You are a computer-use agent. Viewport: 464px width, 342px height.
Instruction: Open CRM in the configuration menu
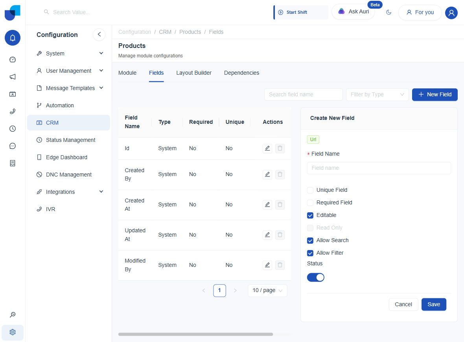pos(68,123)
